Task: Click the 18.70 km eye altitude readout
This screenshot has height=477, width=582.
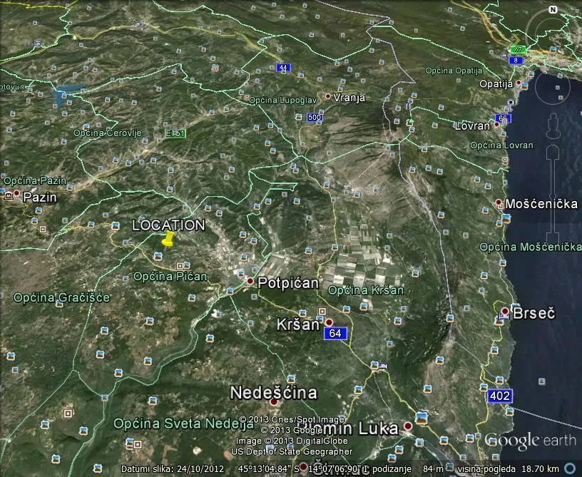Action: click(540, 469)
